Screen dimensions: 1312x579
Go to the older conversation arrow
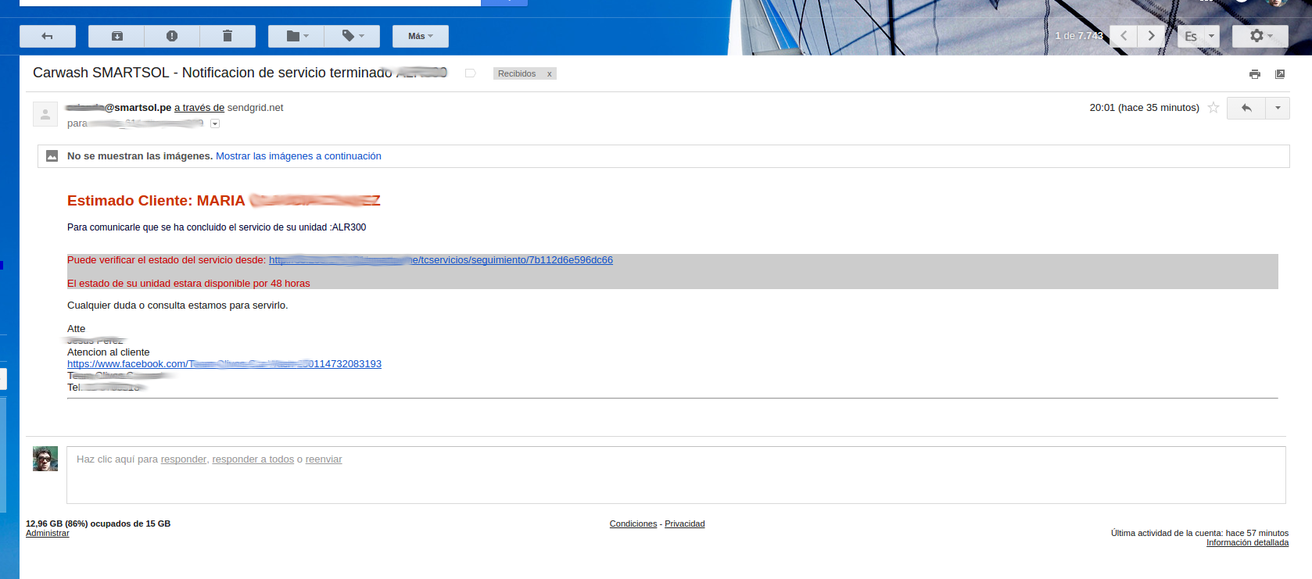[x=1151, y=36]
